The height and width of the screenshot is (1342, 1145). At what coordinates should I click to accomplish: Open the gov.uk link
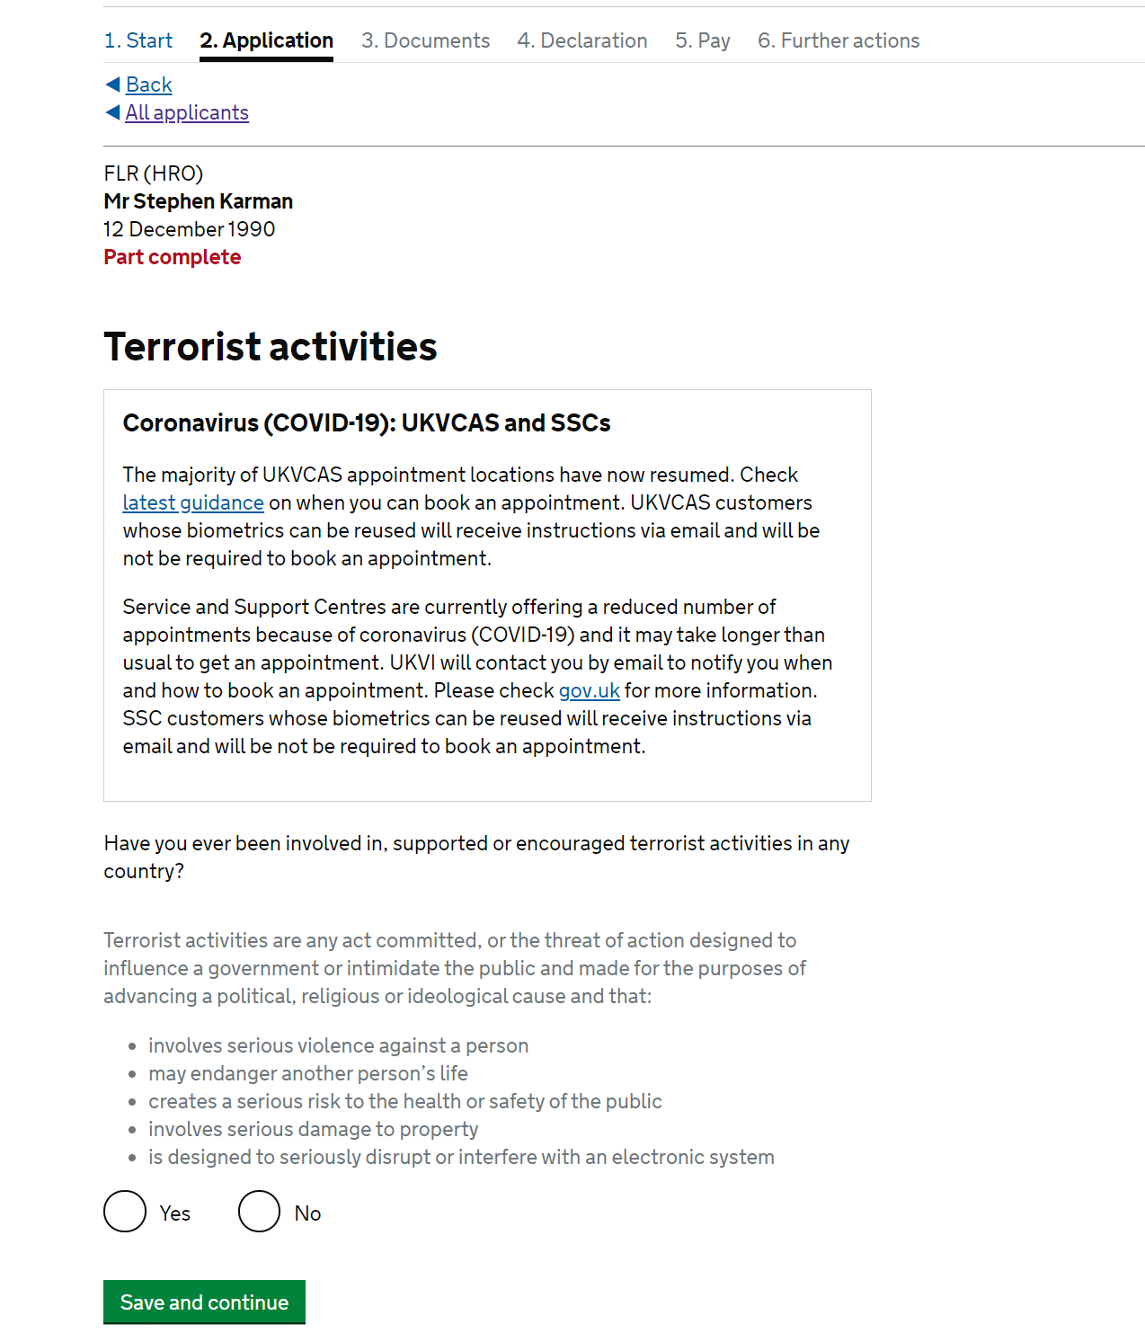pos(590,690)
